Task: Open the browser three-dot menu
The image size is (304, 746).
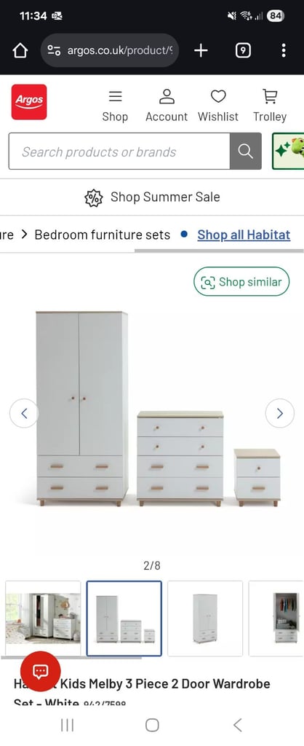Action: click(x=284, y=50)
